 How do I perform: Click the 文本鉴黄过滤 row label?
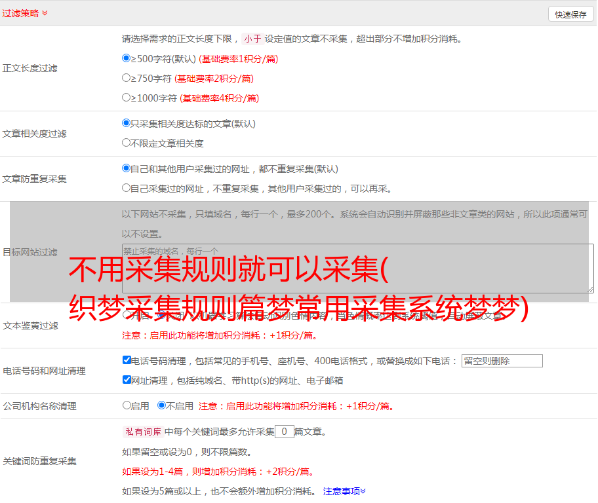pos(30,326)
